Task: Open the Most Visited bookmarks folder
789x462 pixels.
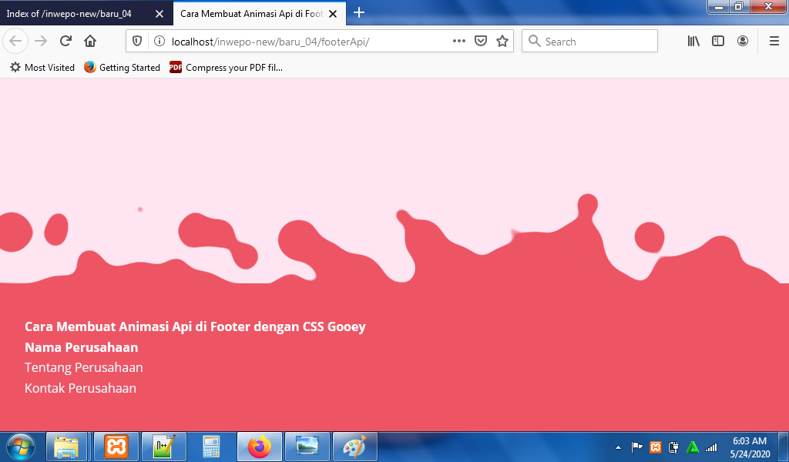Action: pos(42,67)
